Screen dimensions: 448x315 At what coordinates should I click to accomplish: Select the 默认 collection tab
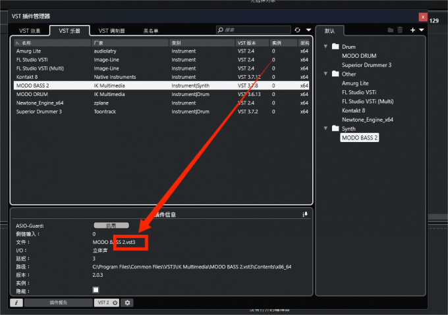[x=329, y=31]
